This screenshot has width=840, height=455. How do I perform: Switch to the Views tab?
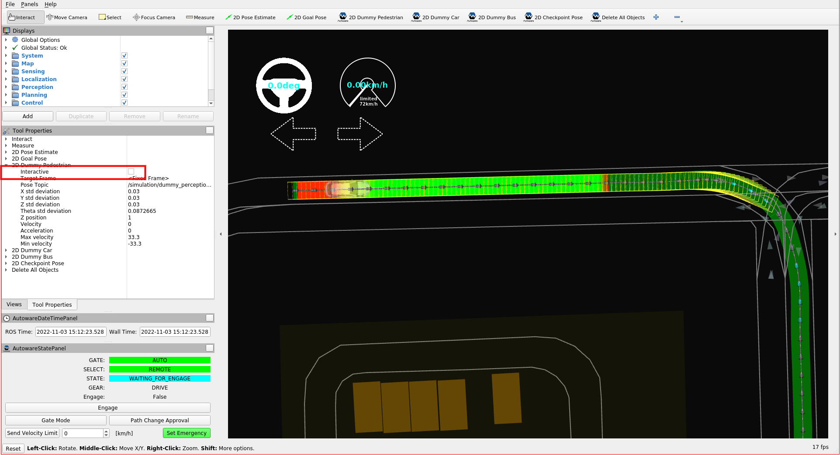pos(14,304)
